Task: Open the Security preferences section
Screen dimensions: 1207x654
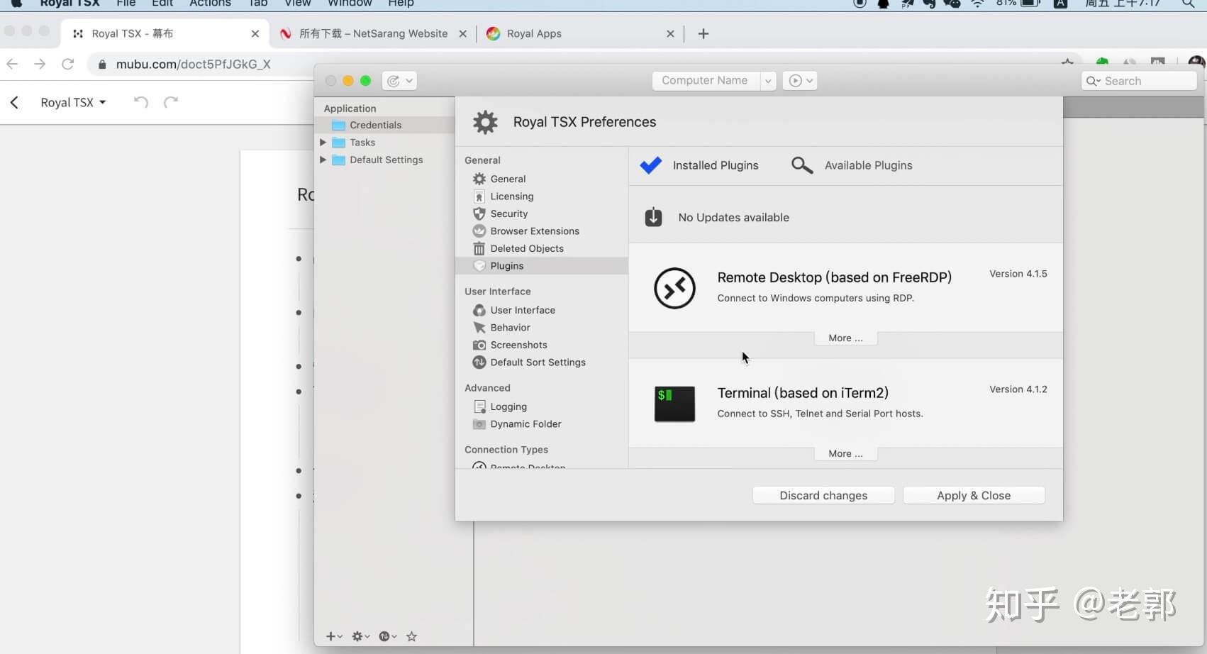Action: tap(479, 214)
